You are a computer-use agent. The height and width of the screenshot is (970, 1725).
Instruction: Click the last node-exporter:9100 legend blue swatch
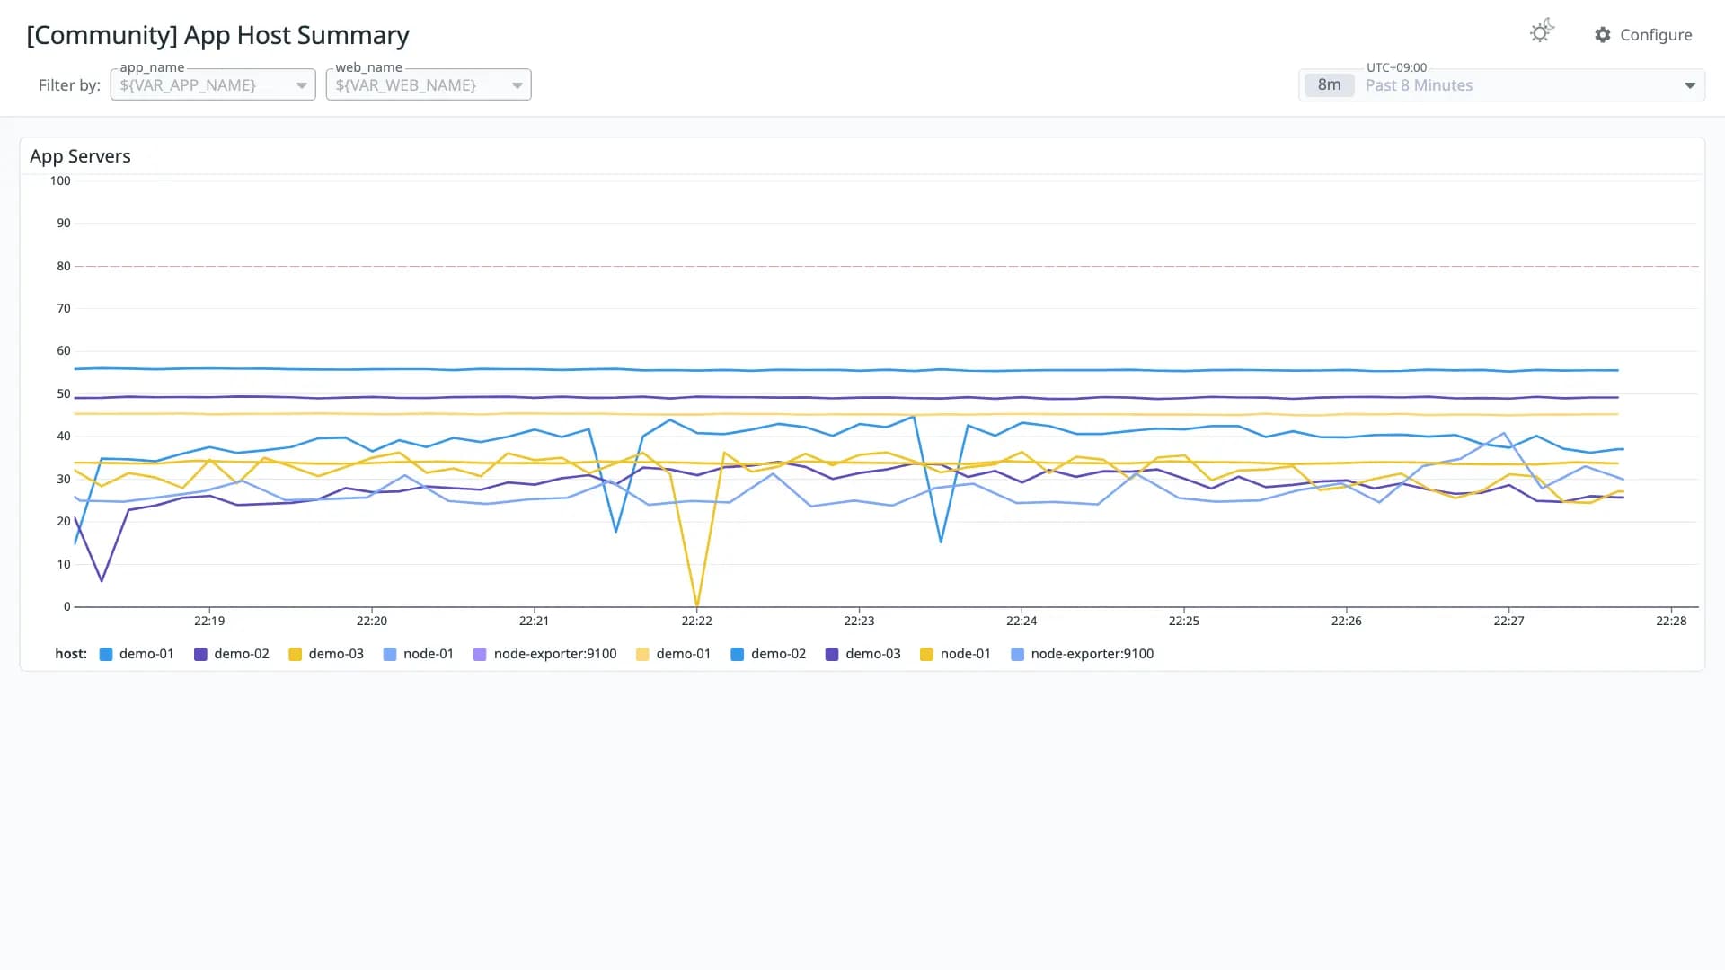coord(1018,655)
